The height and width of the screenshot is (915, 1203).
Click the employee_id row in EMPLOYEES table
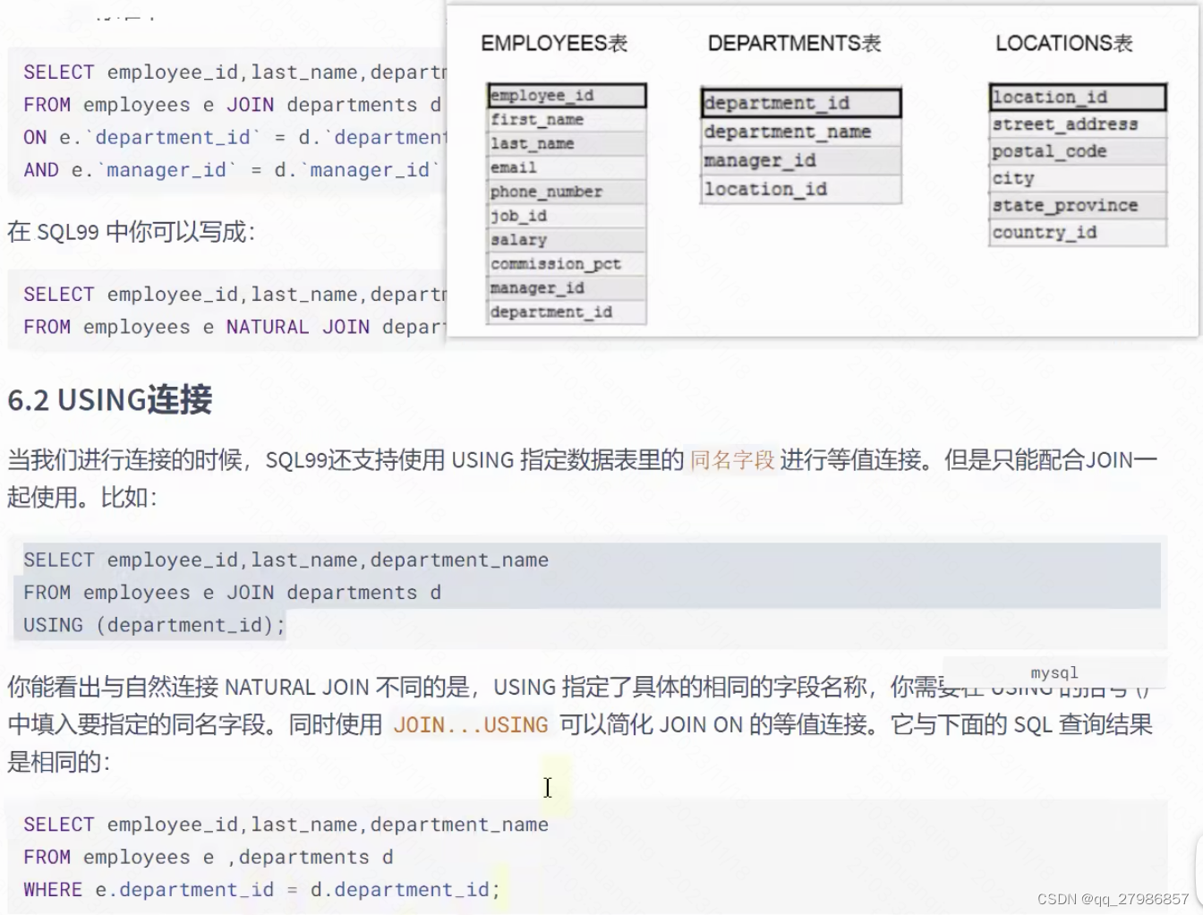click(567, 96)
